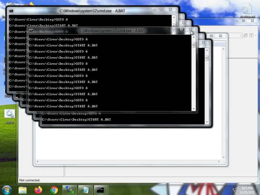Image resolution: width=260 pixels, height=195 pixels.
Task: Click the front cmd window title 'cmd.exe - A.BAT'
Action: (112, 31)
